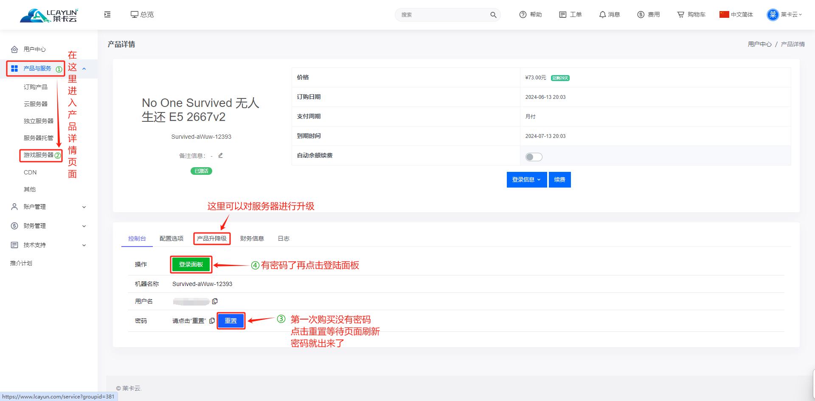Viewport: 815px width, 401px height.
Task: Open 工单 ticket icon
Action: click(x=563, y=14)
